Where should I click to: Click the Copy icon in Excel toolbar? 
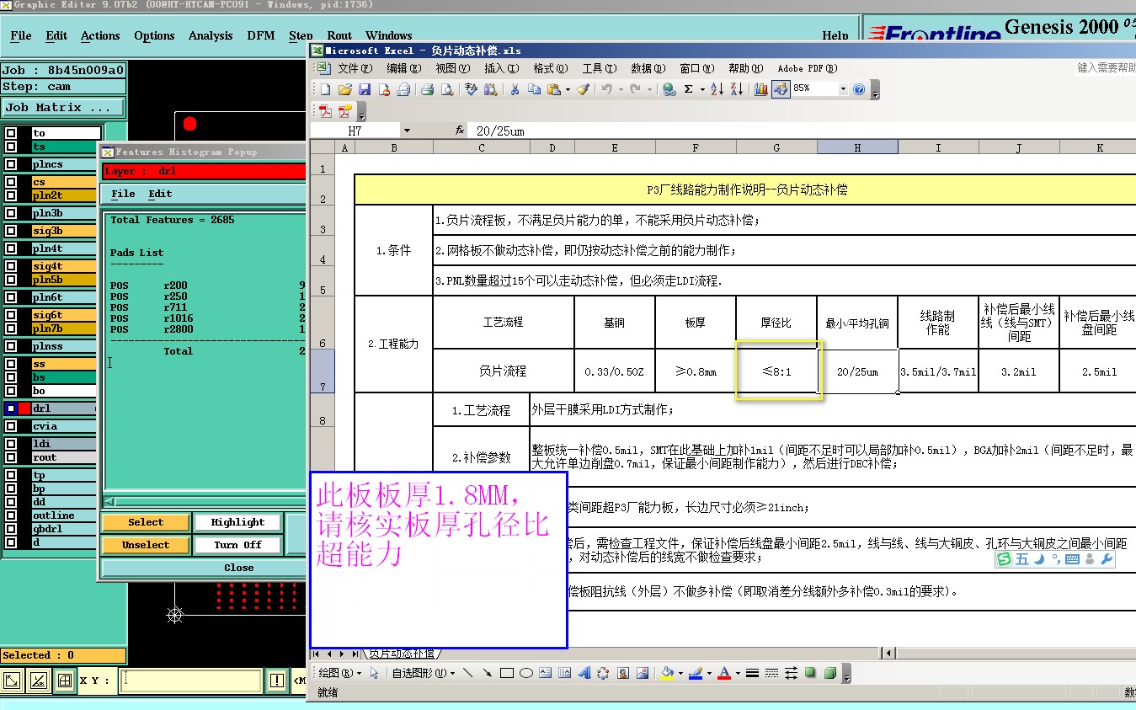coord(534,89)
